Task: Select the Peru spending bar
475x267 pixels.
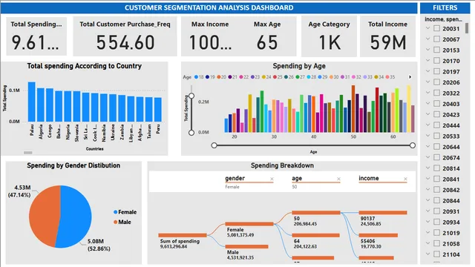Action: click(x=158, y=110)
